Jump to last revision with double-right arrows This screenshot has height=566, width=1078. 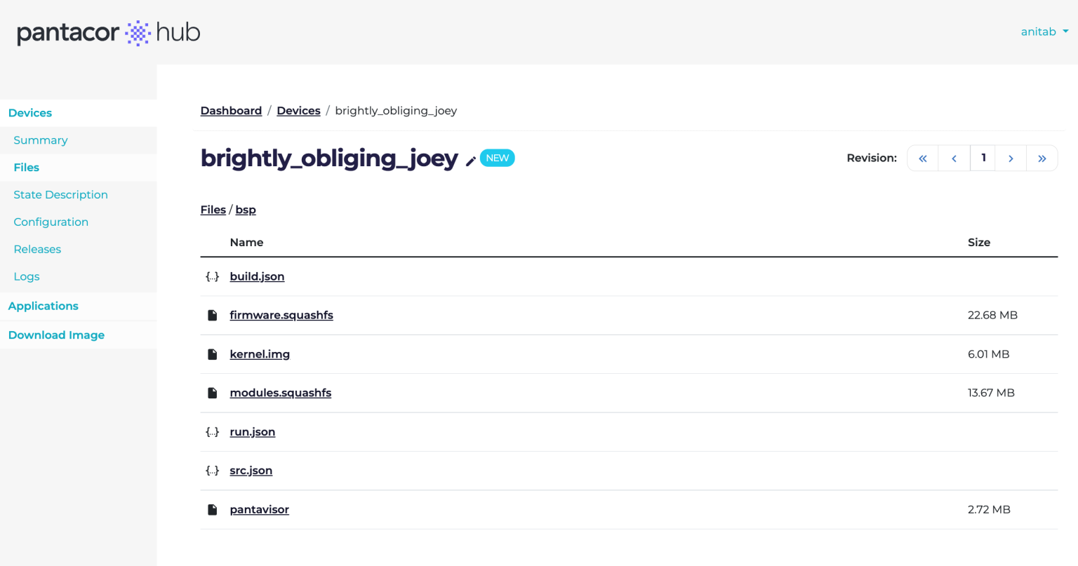point(1042,159)
